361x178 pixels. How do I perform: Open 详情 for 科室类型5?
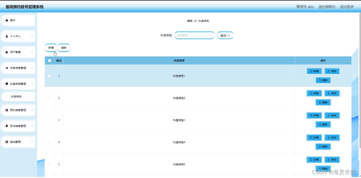pos(314,160)
